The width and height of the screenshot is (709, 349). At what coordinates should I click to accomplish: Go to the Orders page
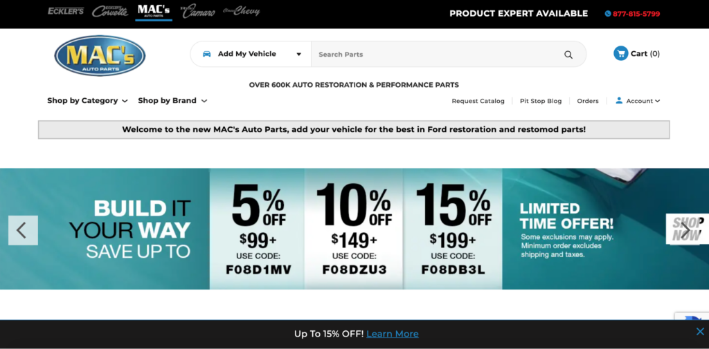click(x=588, y=101)
